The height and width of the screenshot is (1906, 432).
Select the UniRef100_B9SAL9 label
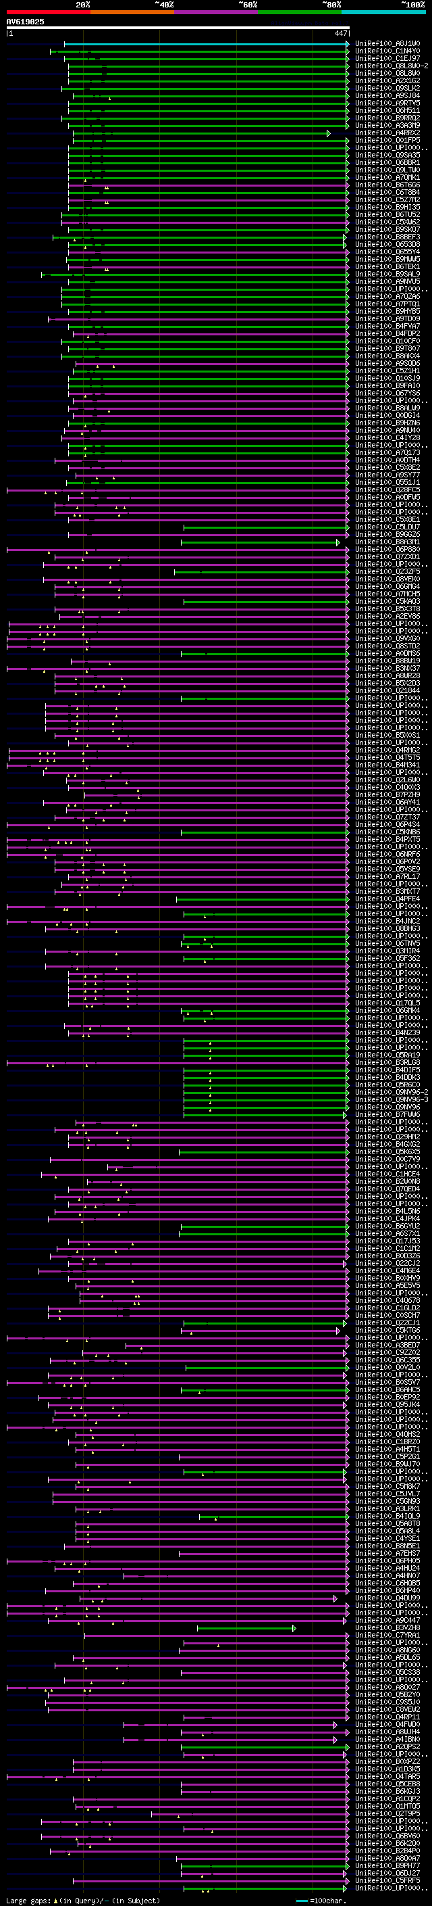[387, 274]
